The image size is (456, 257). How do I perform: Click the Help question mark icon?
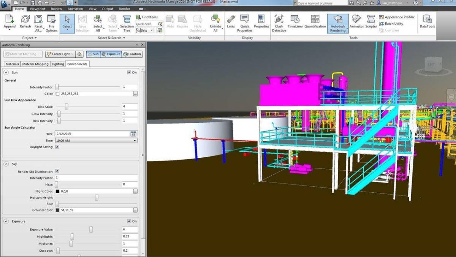(x=416, y=3)
